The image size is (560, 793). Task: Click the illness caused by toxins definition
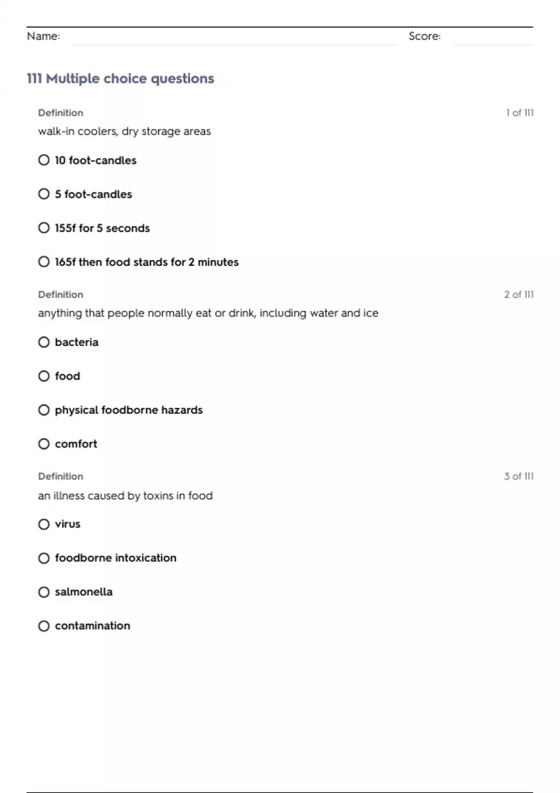click(125, 495)
